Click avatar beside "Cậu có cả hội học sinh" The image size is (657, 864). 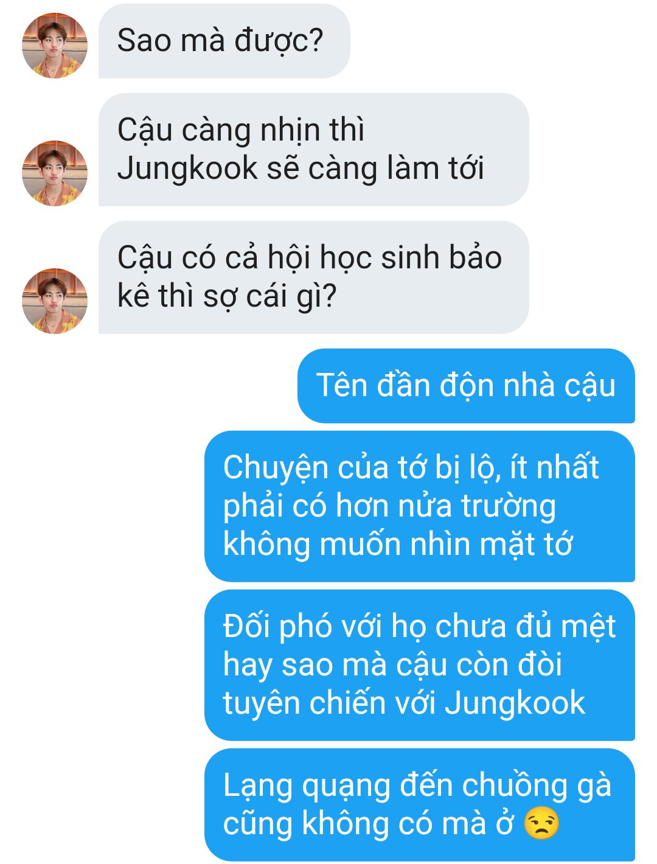point(55,301)
